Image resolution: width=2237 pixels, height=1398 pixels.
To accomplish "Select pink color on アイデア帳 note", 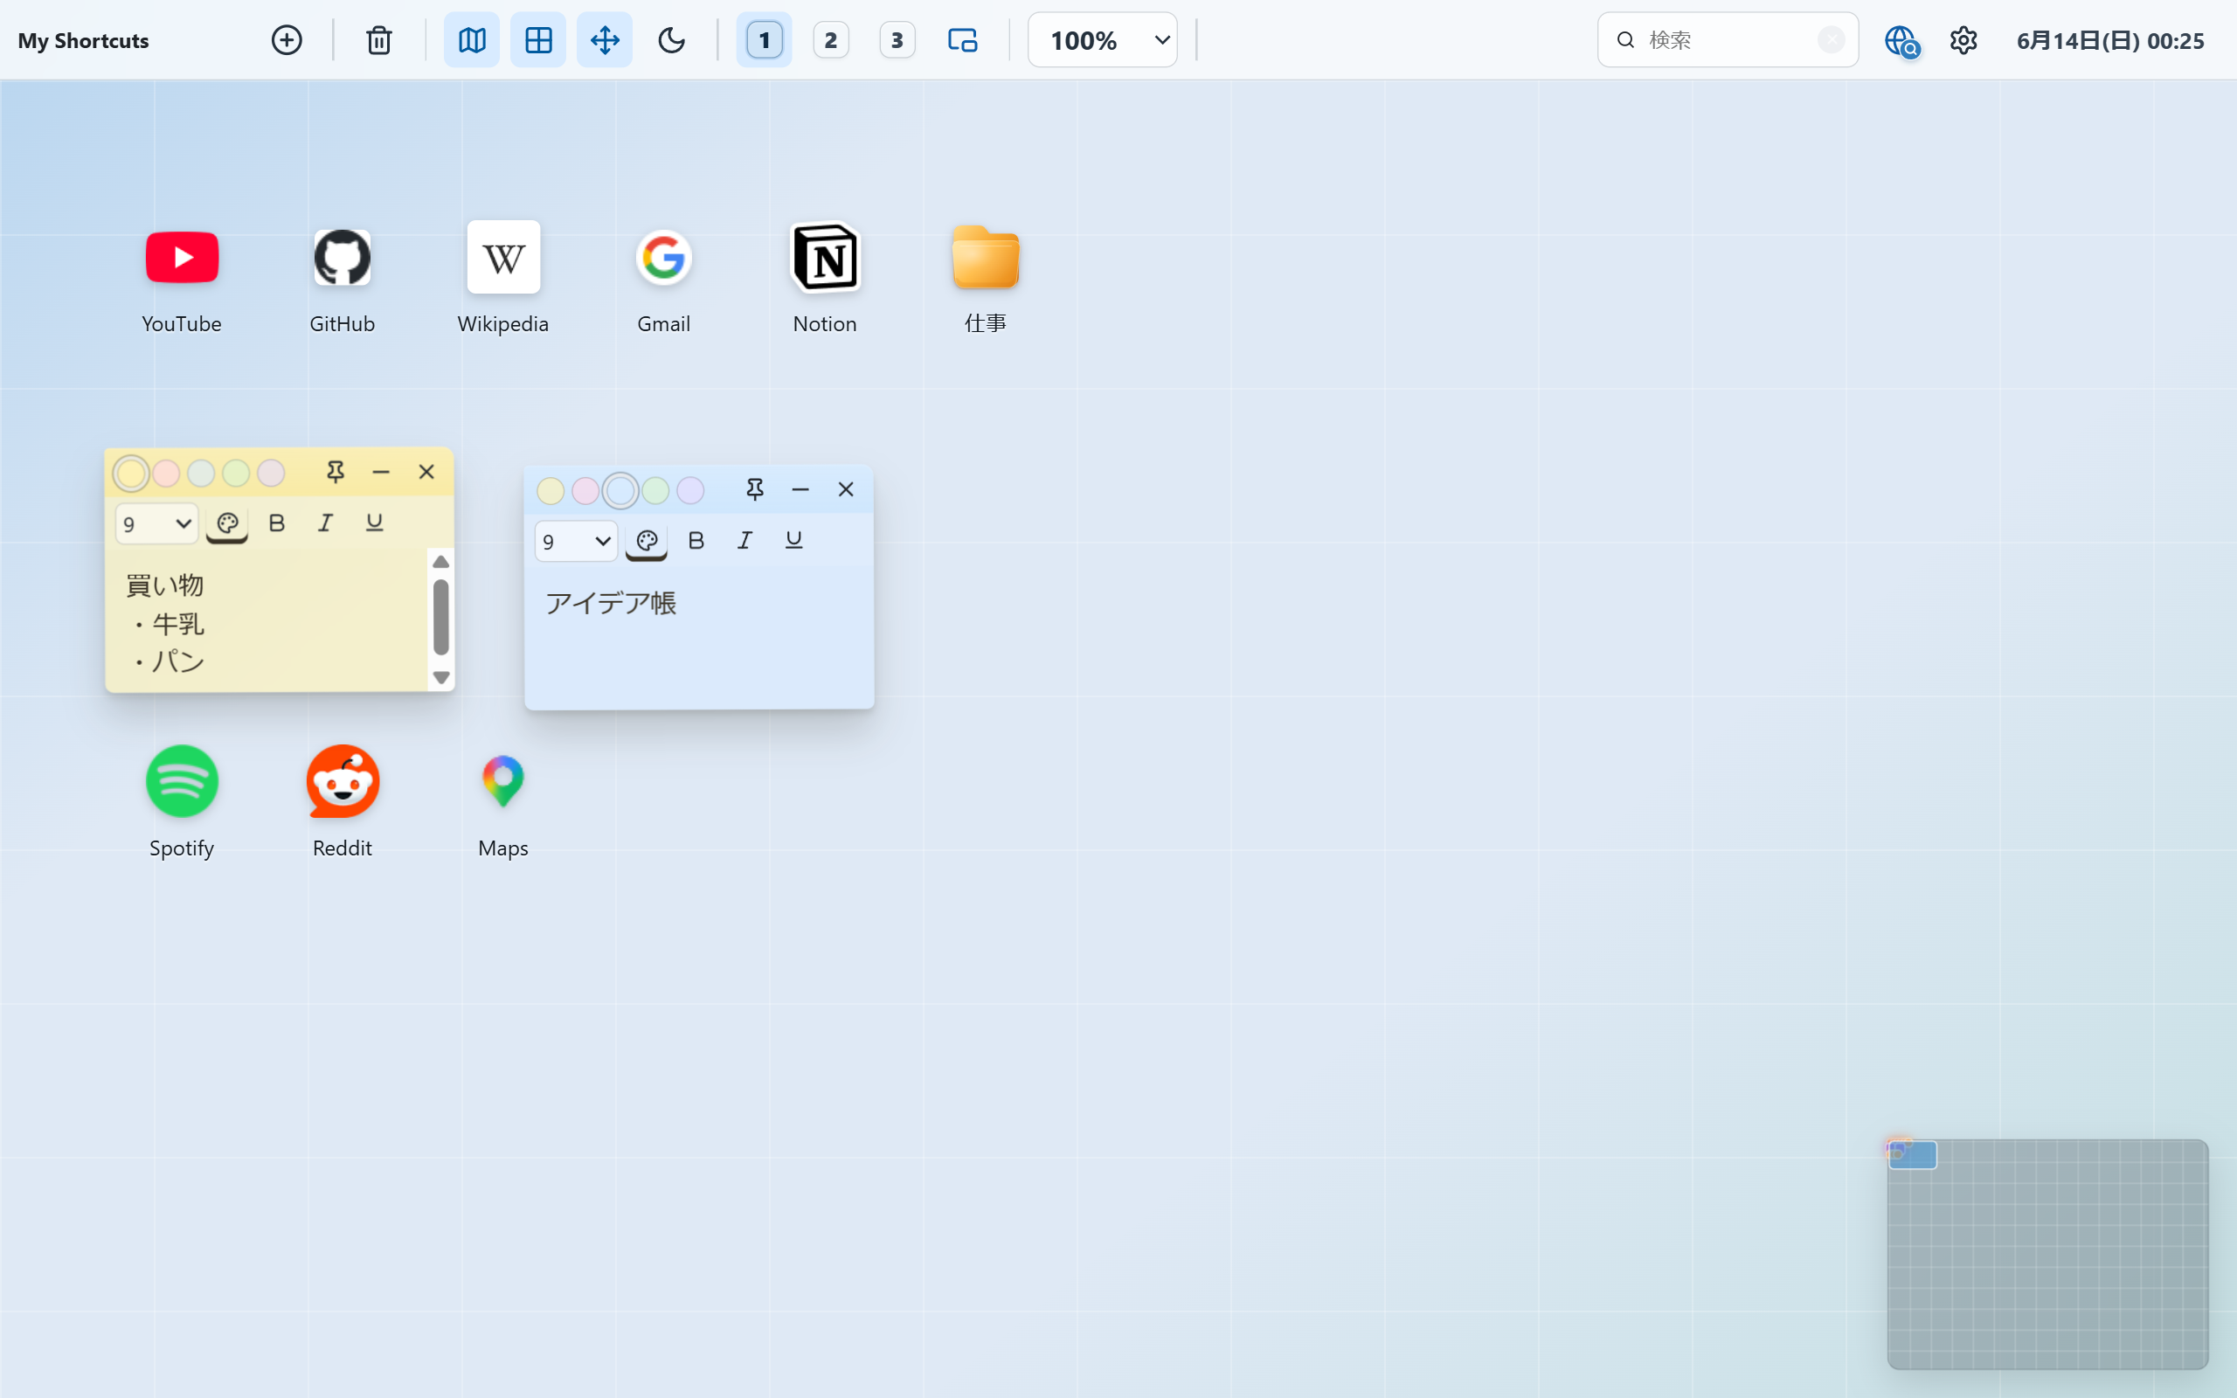I will click(586, 491).
